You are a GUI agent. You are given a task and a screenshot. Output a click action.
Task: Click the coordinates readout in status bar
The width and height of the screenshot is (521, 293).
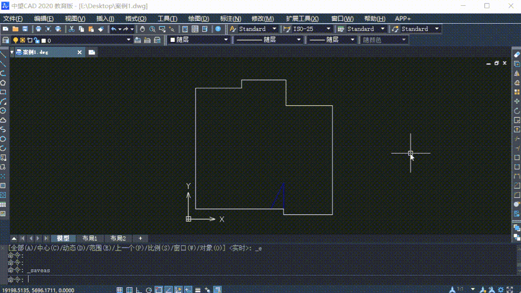click(x=38, y=290)
